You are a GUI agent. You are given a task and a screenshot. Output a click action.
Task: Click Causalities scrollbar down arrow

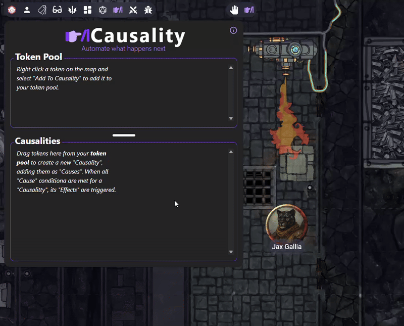pyautogui.click(x=231, y=252)
